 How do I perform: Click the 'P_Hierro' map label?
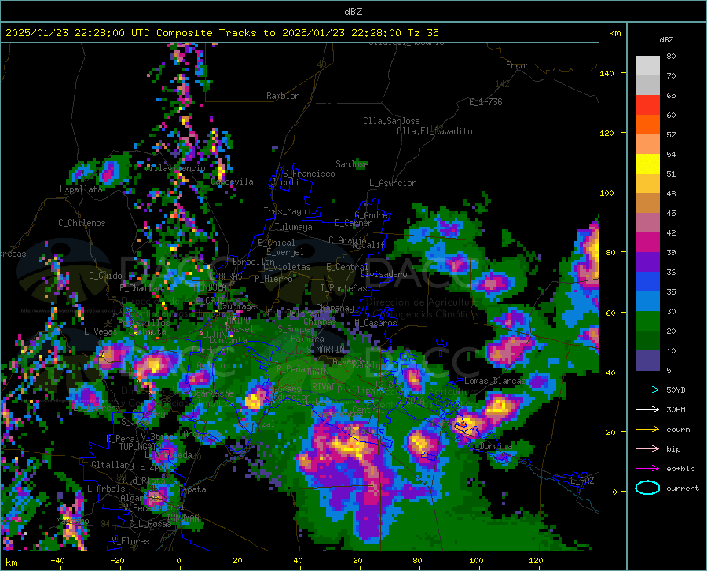273,279
